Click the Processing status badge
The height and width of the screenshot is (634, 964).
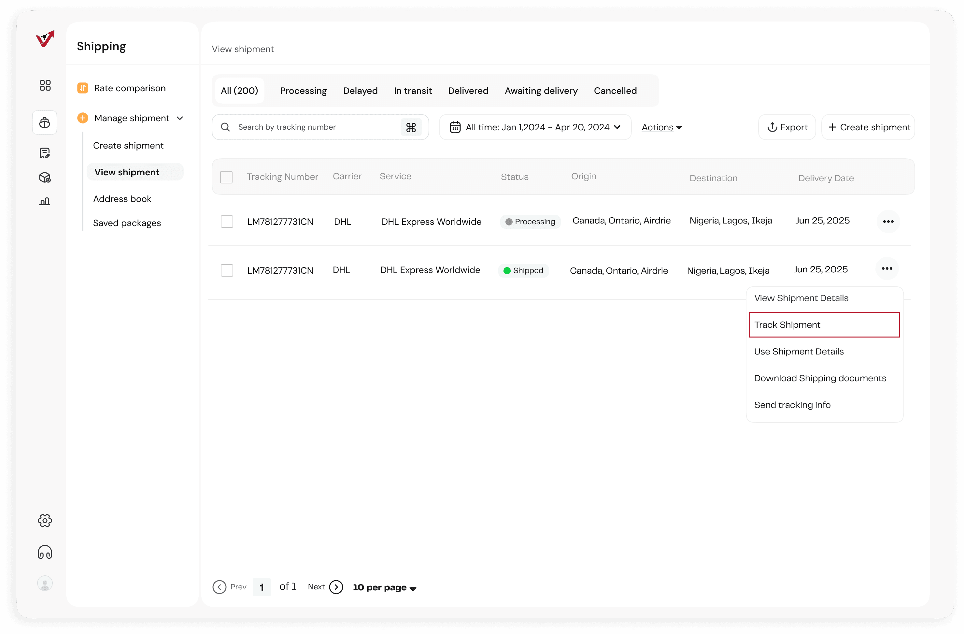pos(530,222)
